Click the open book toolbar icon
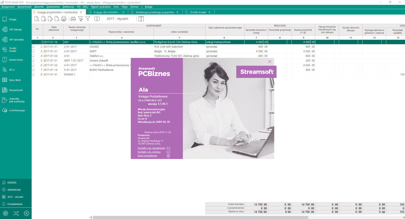The width and height of the screenshot is (405, 219). point(97,19)
